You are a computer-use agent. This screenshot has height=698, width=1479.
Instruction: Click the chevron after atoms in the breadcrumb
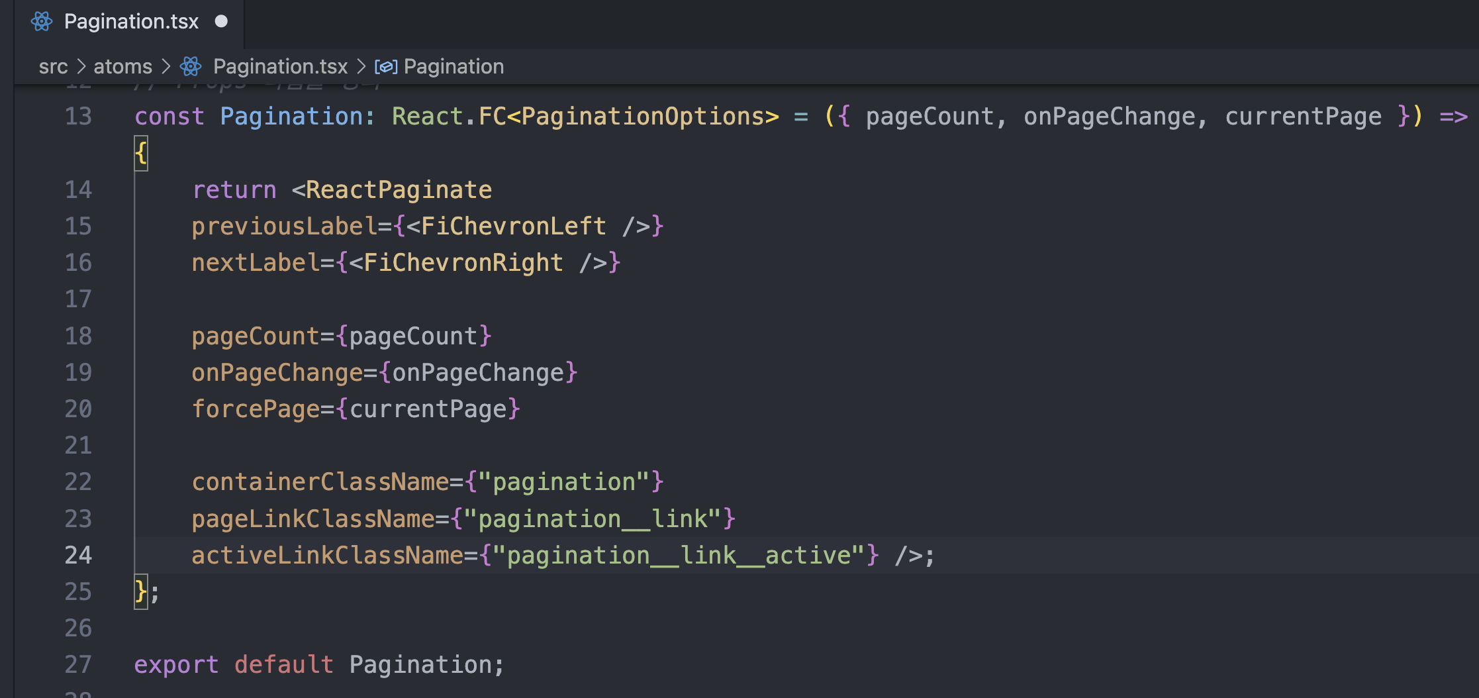pos(166,67)
